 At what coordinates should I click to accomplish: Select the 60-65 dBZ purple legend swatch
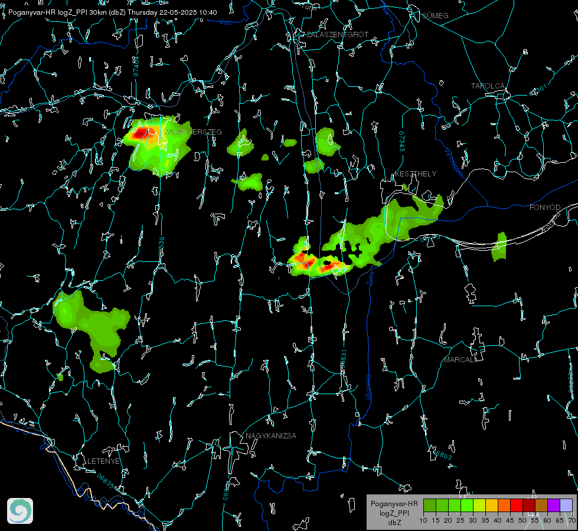point(553,505)
